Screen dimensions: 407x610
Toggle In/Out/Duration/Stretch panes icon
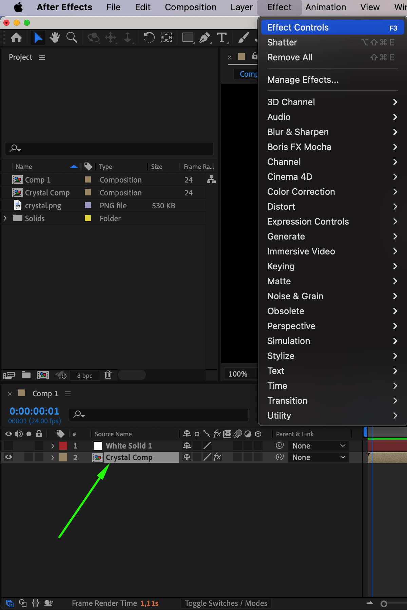point(36,603)
